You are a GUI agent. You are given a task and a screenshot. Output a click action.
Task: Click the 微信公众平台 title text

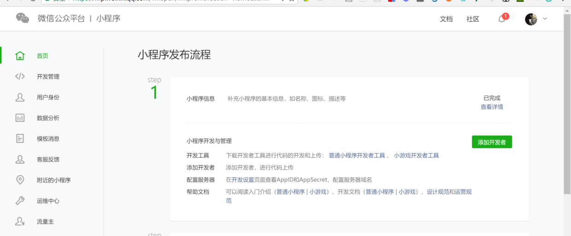click(61, 18)
